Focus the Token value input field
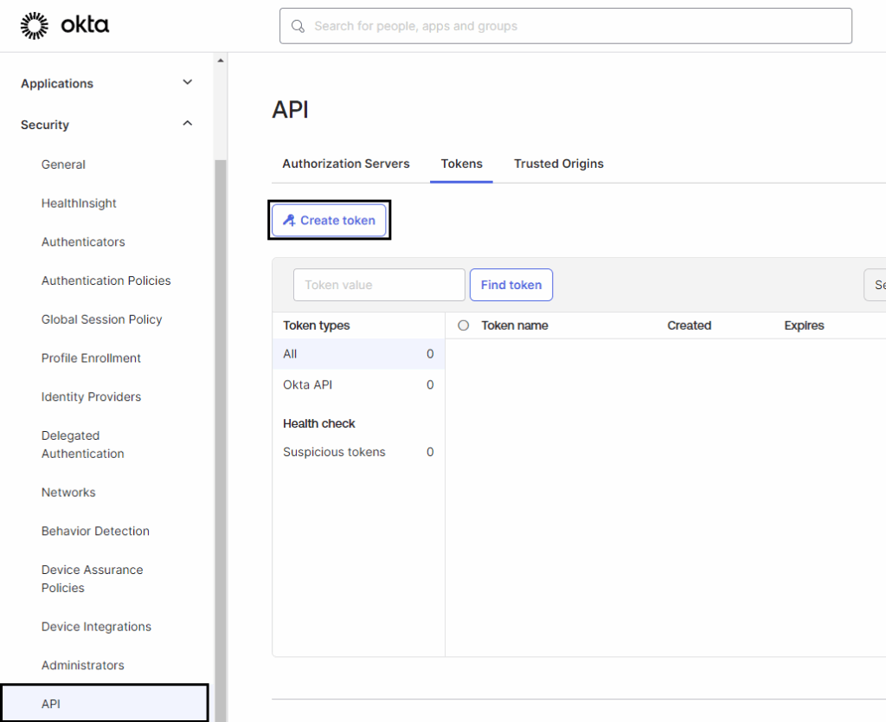Image resolution: width=886 pixels, height=722 pixels. 379,285
